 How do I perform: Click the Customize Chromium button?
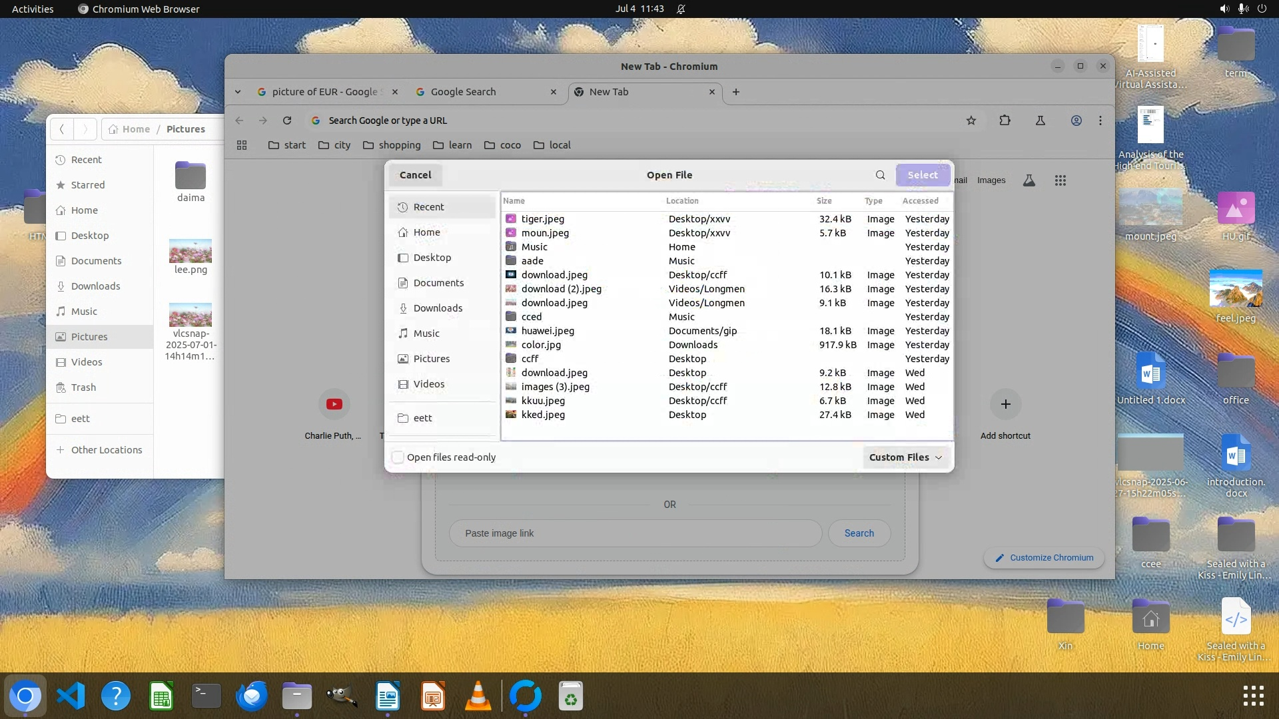[1043, 558]
